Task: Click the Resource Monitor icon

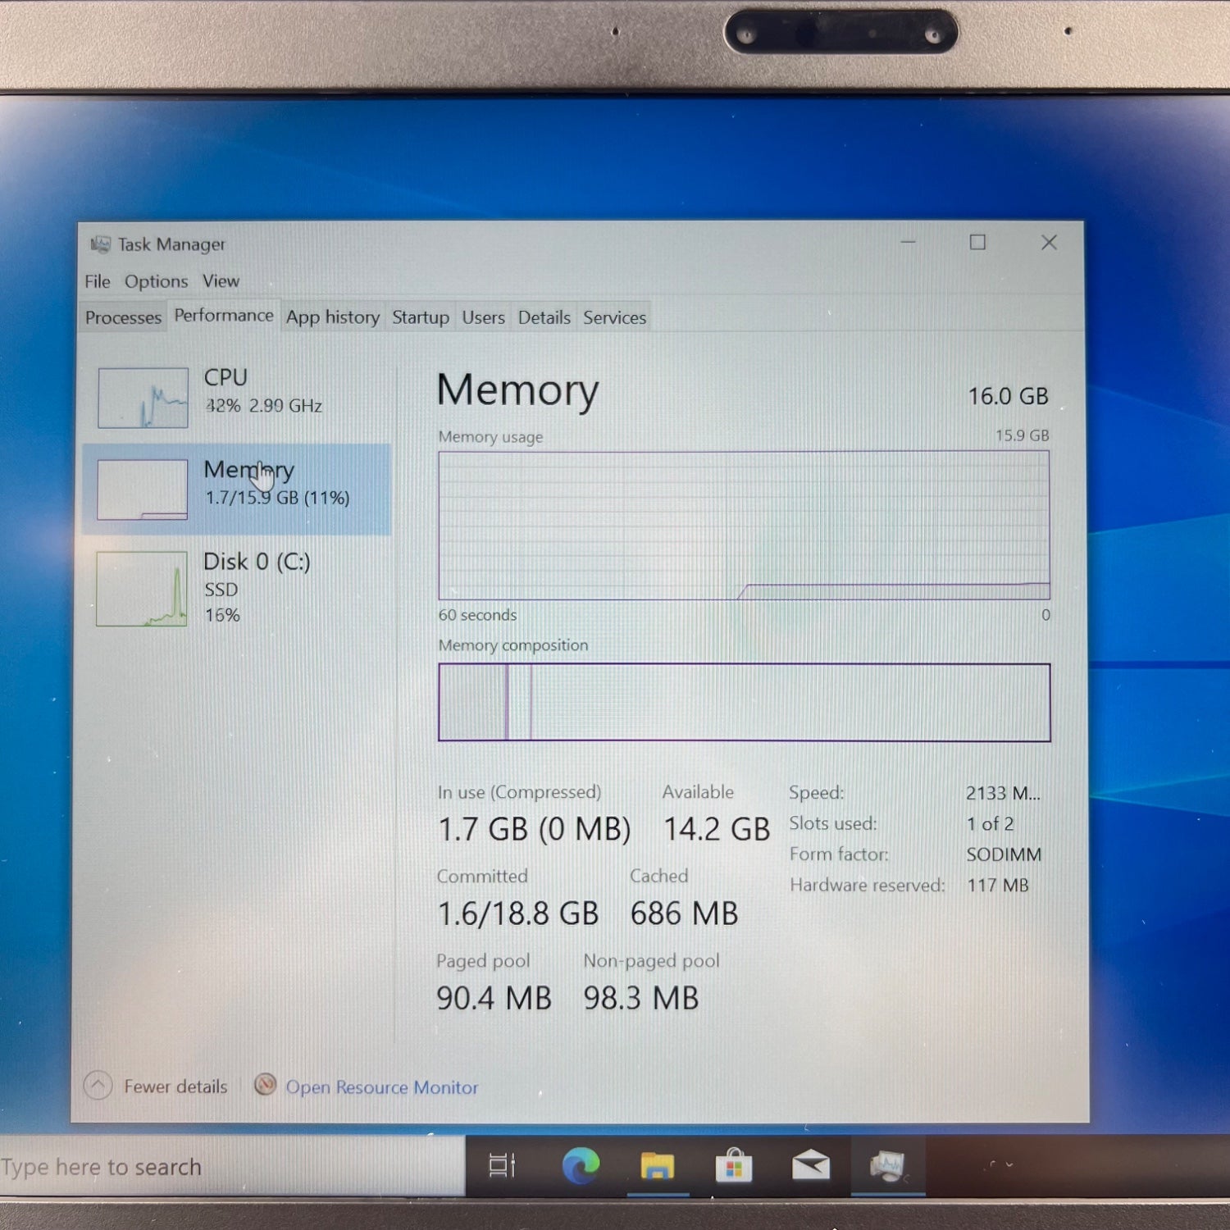Action: [x=265, y=1086]
